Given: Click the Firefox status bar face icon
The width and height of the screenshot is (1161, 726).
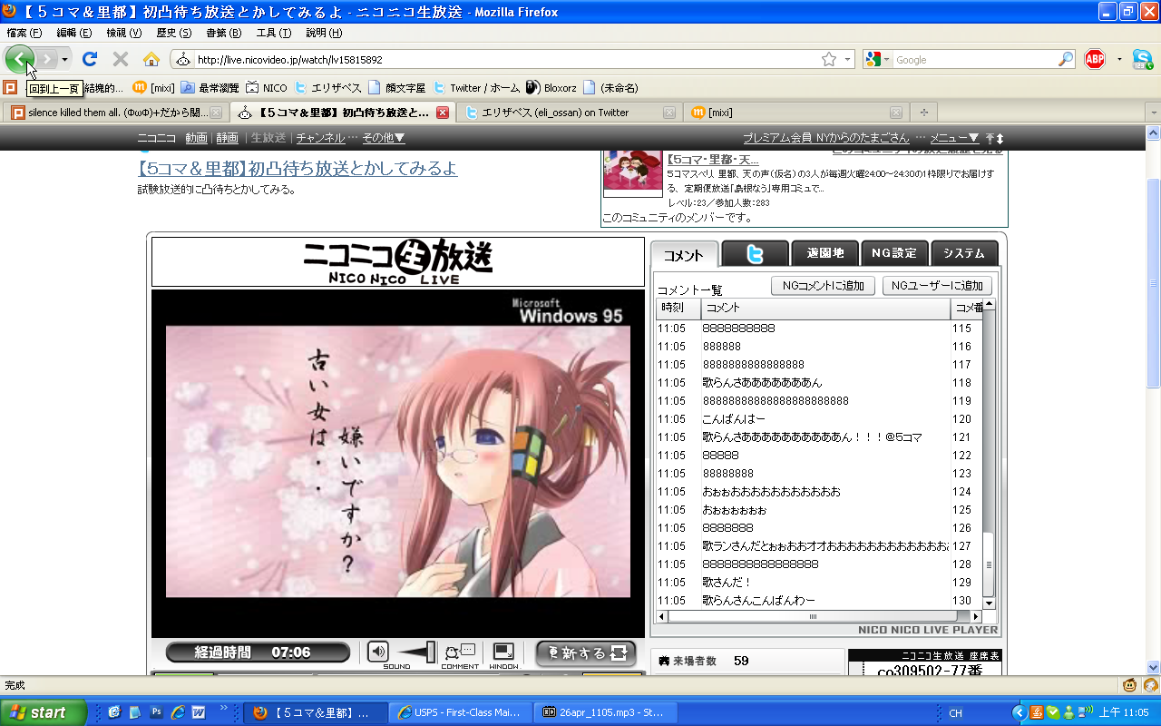Looking at the screenshot, I should point(1130,685).
